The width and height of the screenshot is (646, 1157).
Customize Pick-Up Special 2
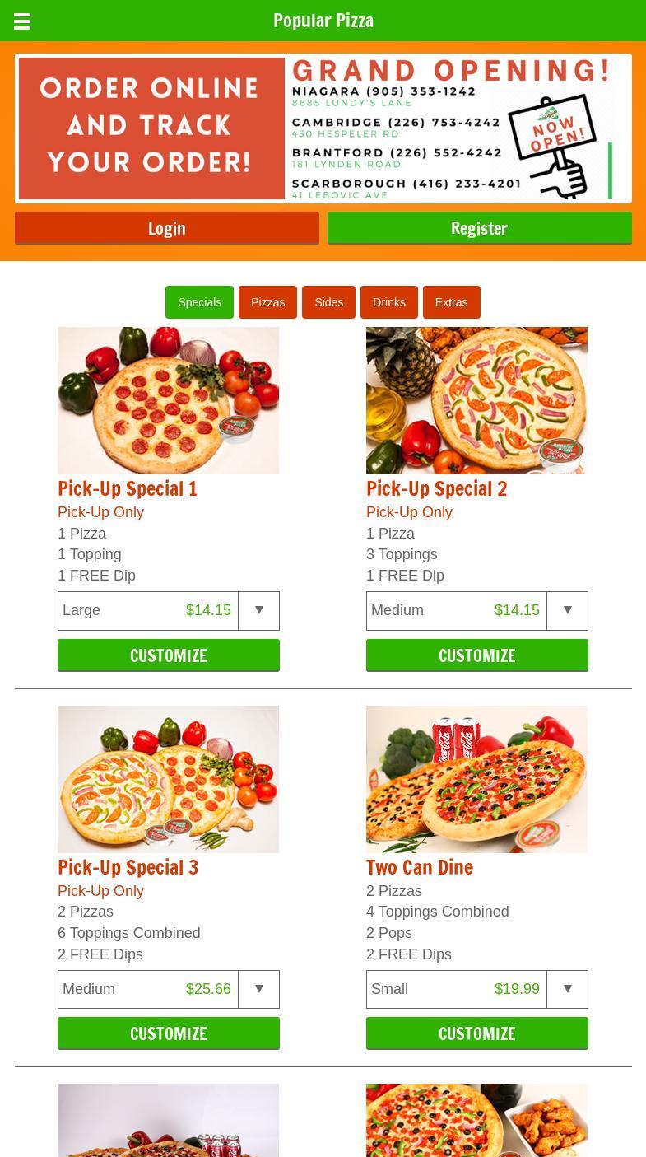point(477,655)
